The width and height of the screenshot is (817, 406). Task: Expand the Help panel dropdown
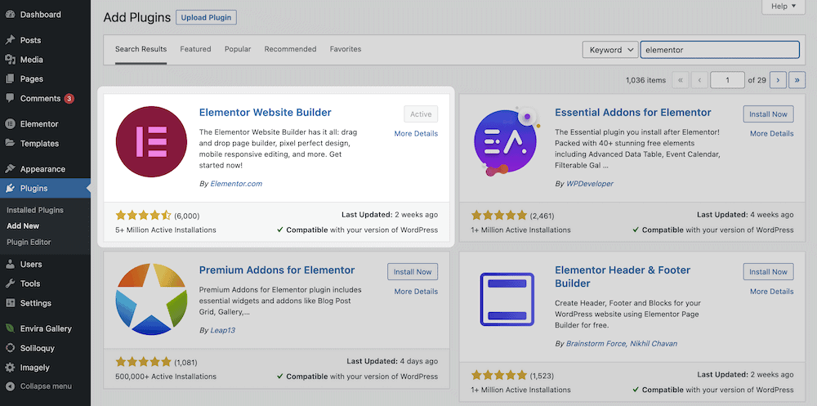point(784,7)
